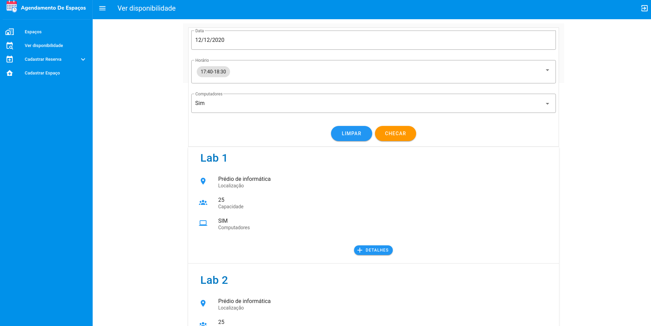
Task: Go to the Ver disponibilidade sidebar item
Action: tap(46, 46)
